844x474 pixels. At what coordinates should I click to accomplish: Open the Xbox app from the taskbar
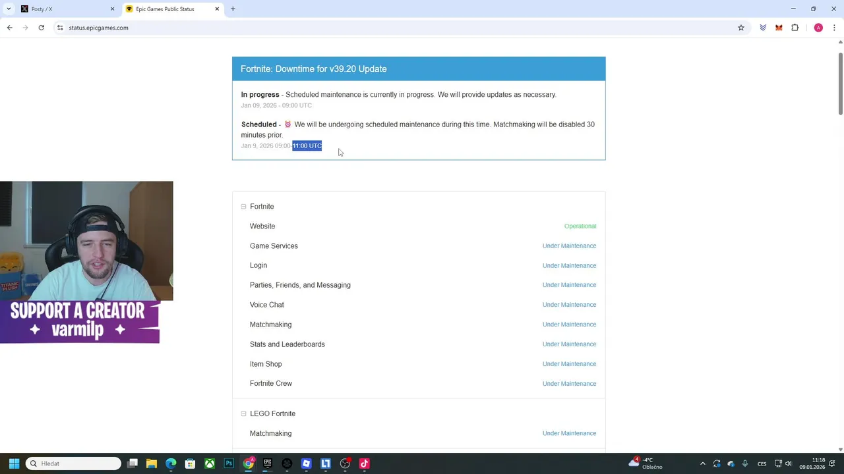coord(210,463)
